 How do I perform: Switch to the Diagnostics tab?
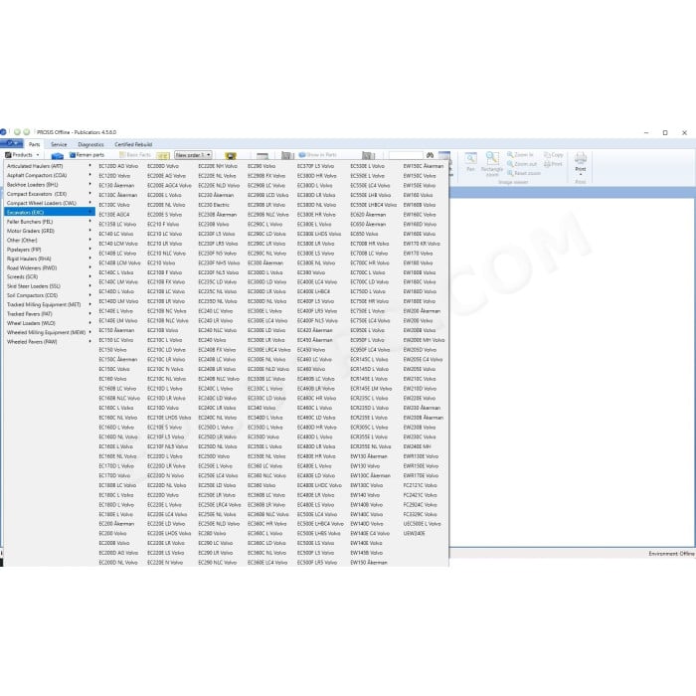click(x=90, y=144)
